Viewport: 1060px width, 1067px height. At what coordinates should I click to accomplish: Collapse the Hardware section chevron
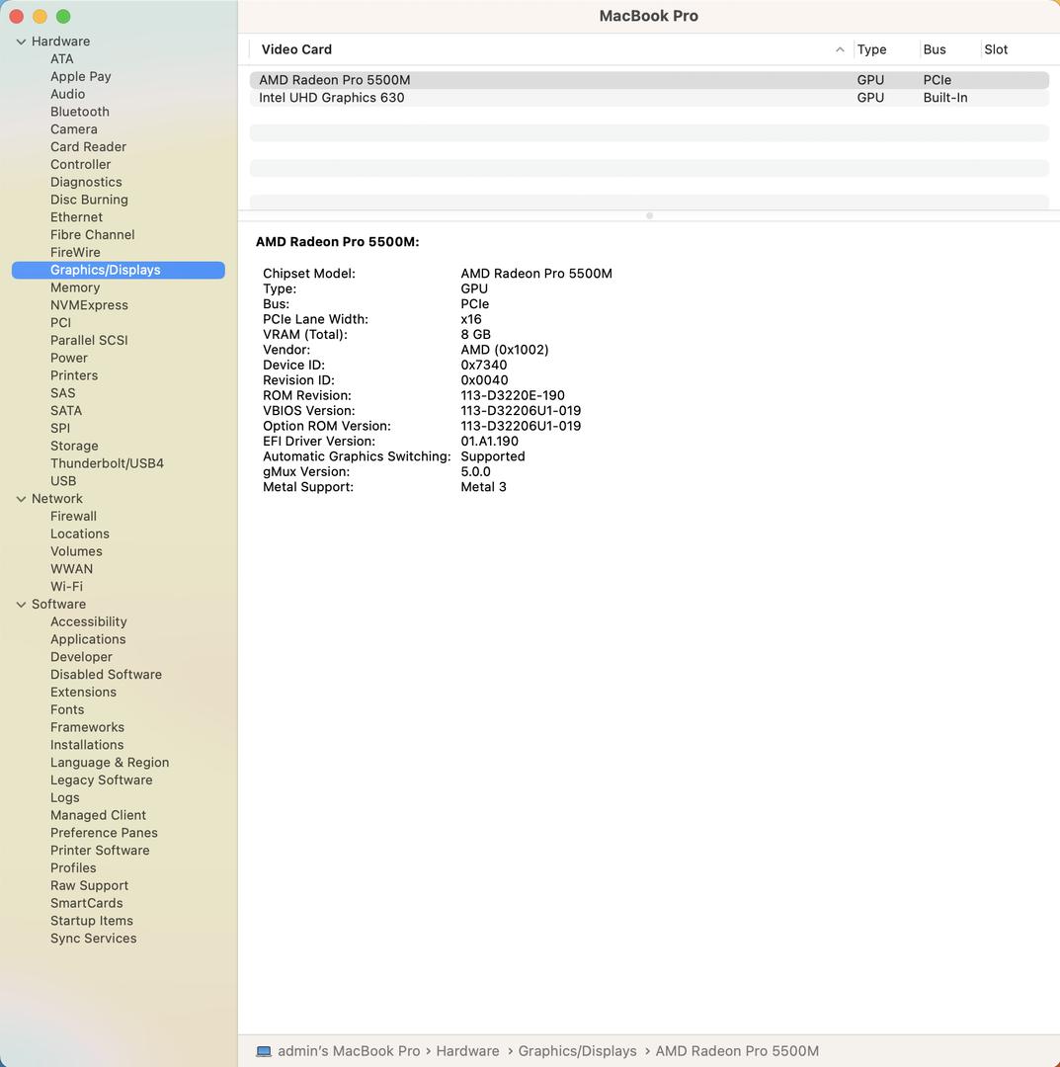21,41
